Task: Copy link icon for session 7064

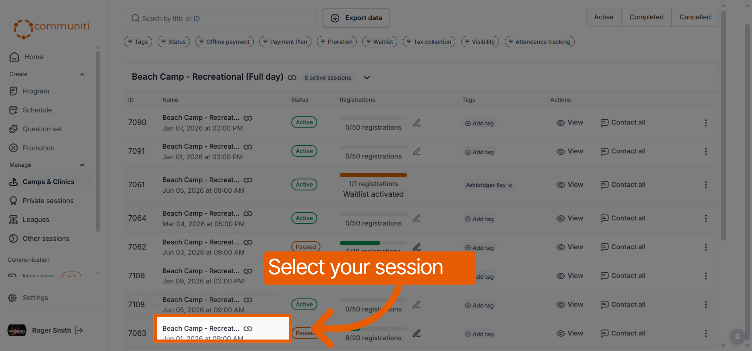Action: click(248, 214)
